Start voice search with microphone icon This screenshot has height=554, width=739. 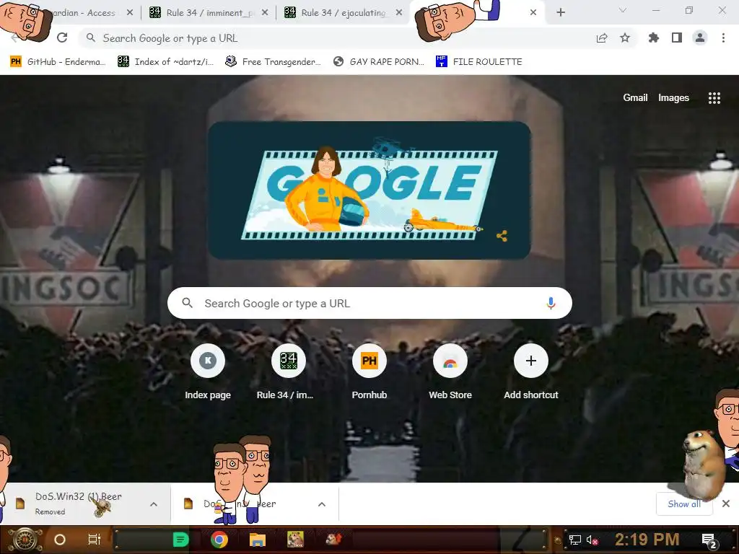(551, 303)
